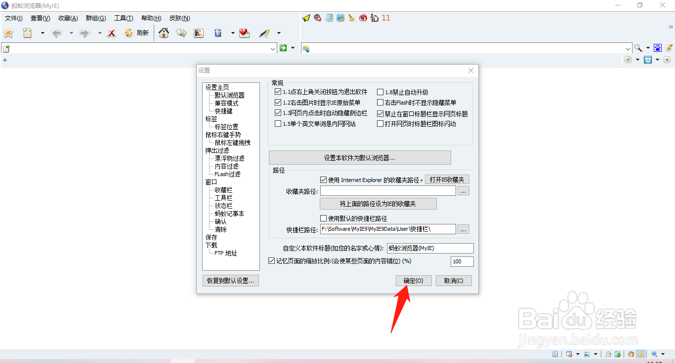This screenshot has width=675, height=363.
Task: Toggle 禁止在窗口标题栏显示网页标题 checkbox
Action: click(x=380, y=113)
